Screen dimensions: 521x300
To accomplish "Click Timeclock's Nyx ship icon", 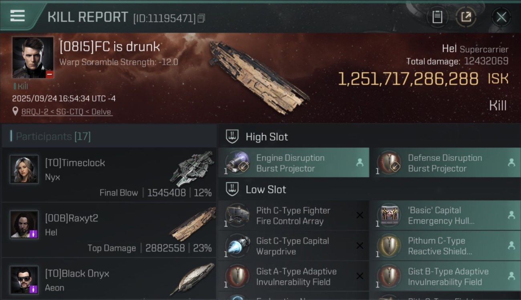I will pos(192,169).
